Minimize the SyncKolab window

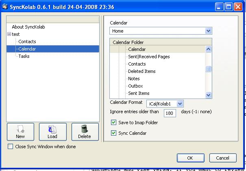point(219,7)
